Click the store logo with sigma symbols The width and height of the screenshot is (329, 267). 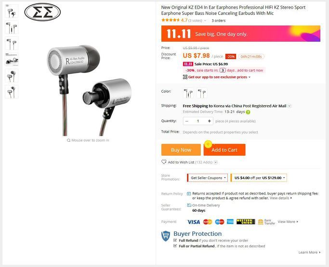pyautogui.click(x=42, y=12)
